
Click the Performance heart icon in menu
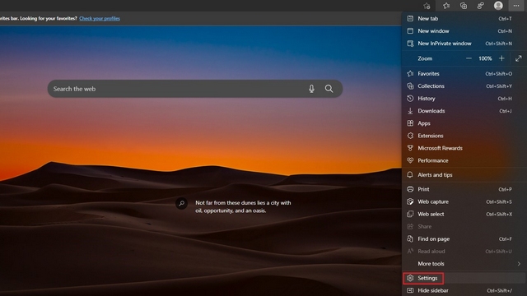point(410,160)
